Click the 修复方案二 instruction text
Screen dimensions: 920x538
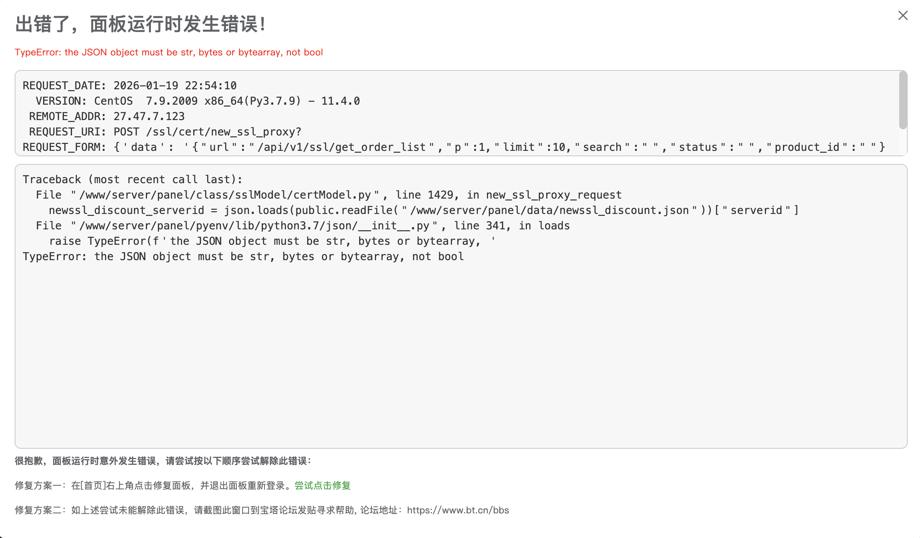[208, 510]
